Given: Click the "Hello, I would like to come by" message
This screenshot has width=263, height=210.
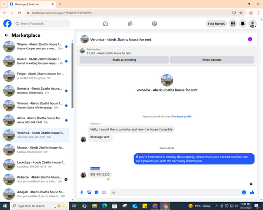Looking at the screenshot, I should pyautogui.click(x=131, y=129).
